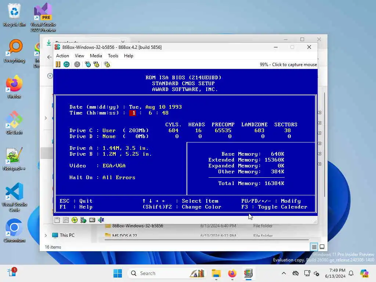Click the highlighted hour field in BIOS
The height and width of the screenshot is (282, 376).
tap(133, 113)
